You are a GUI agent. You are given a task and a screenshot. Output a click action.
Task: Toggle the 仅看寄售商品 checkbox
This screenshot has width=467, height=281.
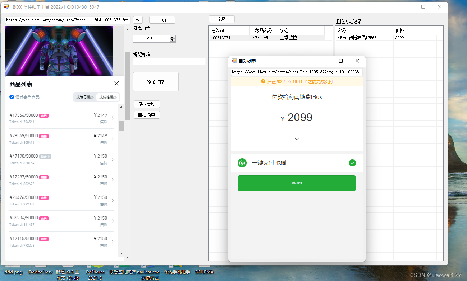coord(12,97)
